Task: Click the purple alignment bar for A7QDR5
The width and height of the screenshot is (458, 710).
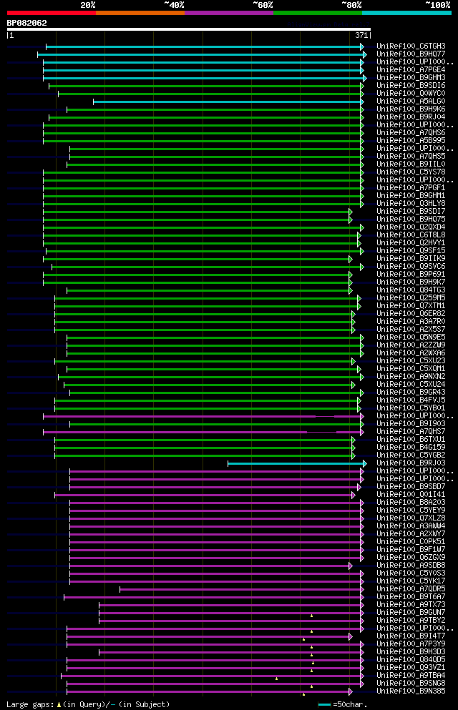Action: coord(241,590)
